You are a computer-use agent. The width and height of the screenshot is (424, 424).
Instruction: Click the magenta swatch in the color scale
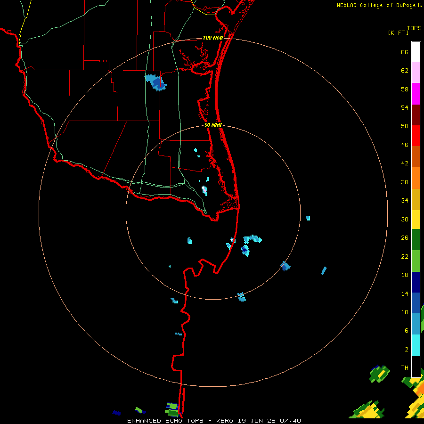[x=416, y=94]
